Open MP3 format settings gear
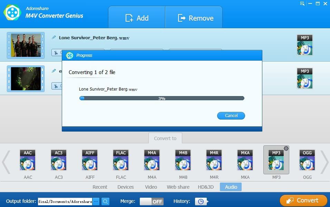The width and height of the screenshot is (330, 207). click(286, 148)
